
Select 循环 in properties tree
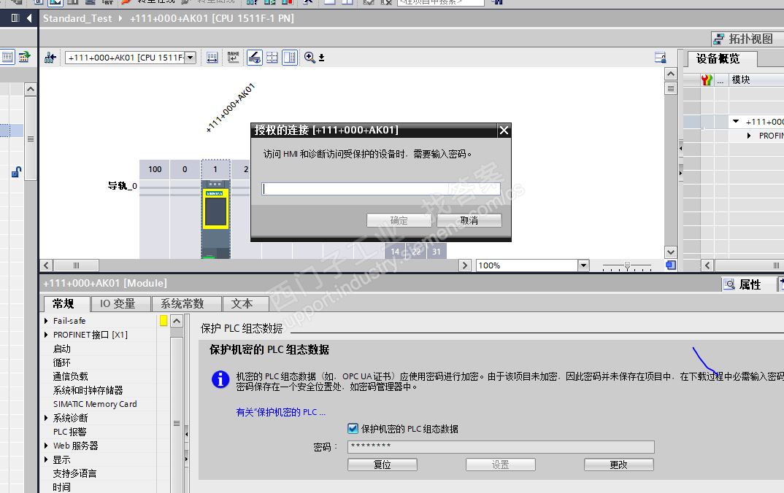[x=62, y=362]
